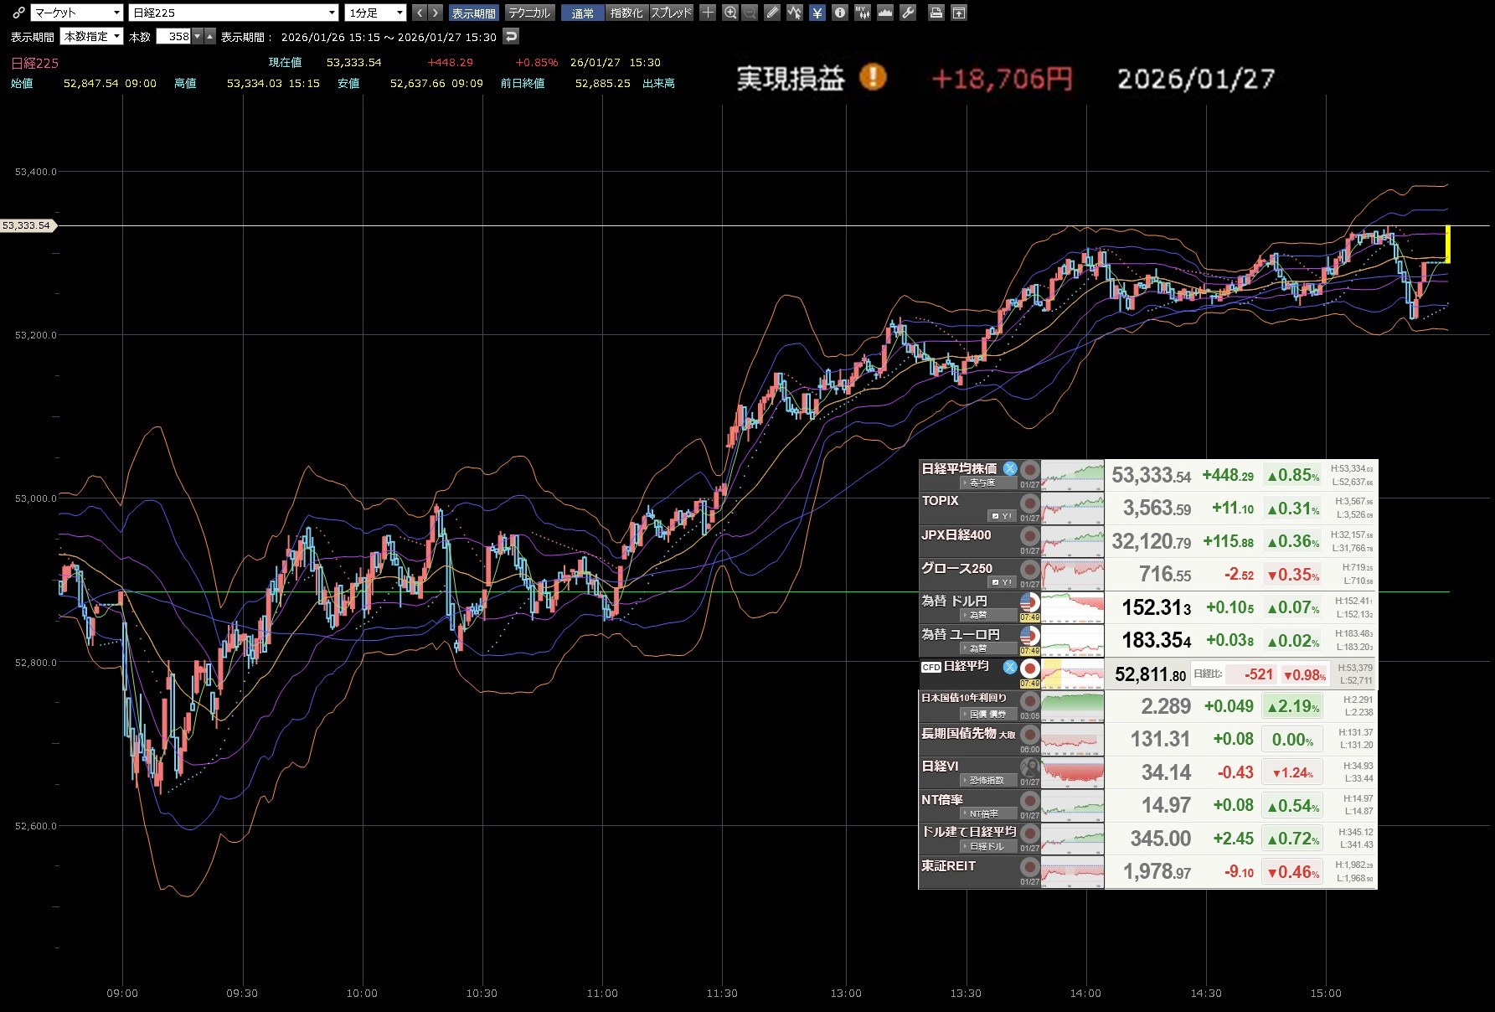Screen dimensions: 1495x1012
Task: Click the zoom in magnifier icon
Action: click(730, 13)
